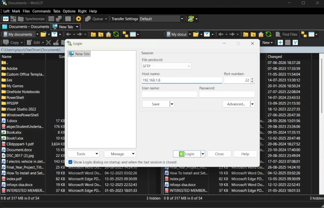Open Preferences via the yellow gear icon
Image resolution: width=324 pixels, height=208 pixels.
click(x=79, y=19)
